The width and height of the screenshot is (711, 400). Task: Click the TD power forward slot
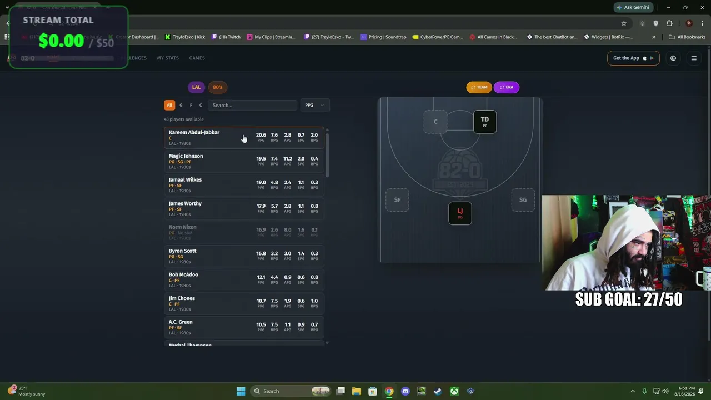pos(485,122)
